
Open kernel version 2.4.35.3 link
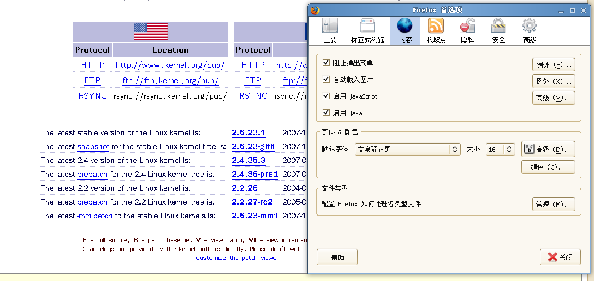click(x=248, y=160)
